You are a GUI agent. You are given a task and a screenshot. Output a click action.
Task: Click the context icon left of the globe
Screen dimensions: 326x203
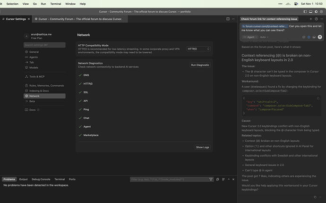(x=304, y=37)
